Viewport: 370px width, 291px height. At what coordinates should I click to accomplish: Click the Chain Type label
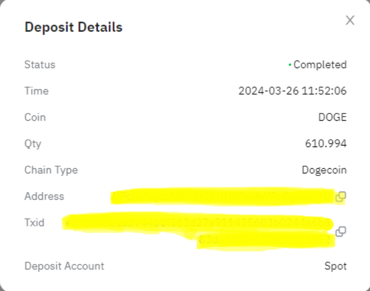click(51, 170)
